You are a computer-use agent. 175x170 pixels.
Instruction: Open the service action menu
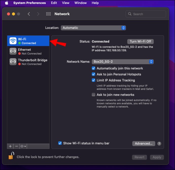[x=23, y=146]
